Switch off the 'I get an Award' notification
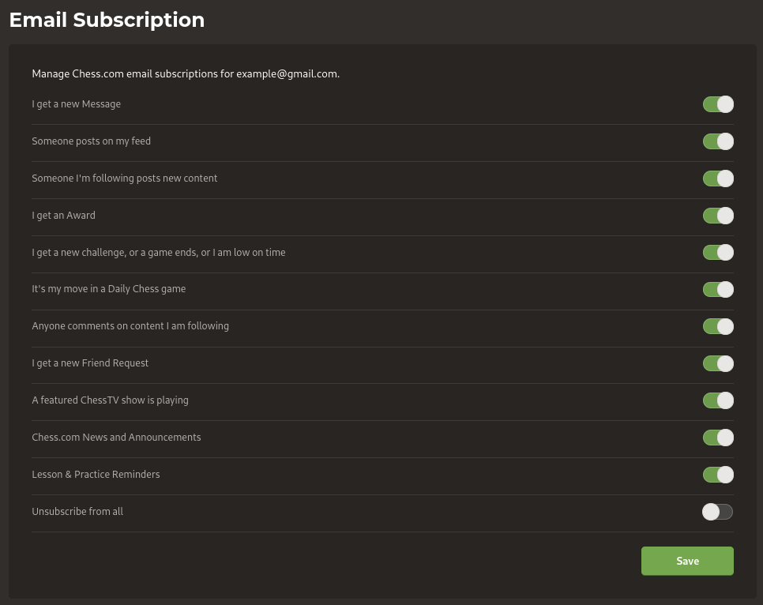 click(x=718, y=215)
